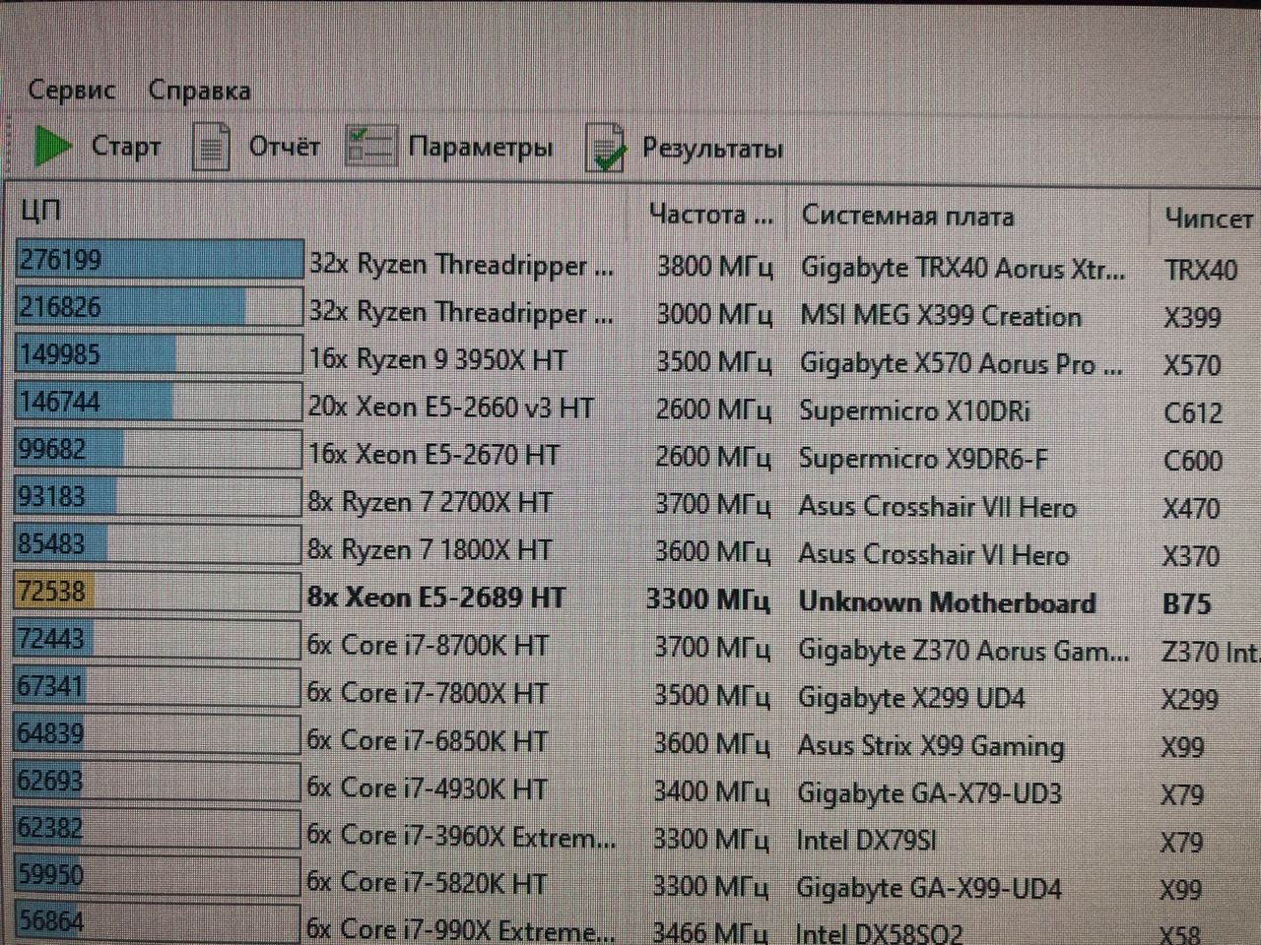The width and height of the screenshot is (1261, 945).
Task: Click Gigabyte GA-X79-UD3 cell
Action: tap(929, 792)
